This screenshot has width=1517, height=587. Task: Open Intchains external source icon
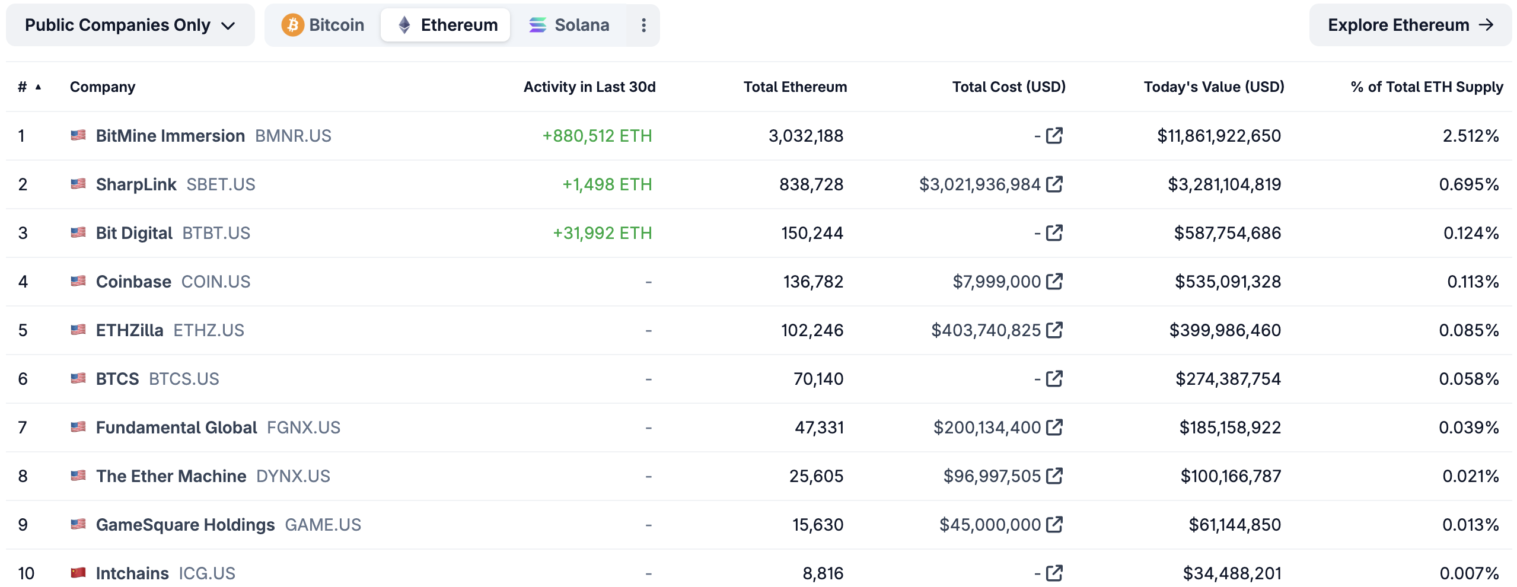point(1054,573)
